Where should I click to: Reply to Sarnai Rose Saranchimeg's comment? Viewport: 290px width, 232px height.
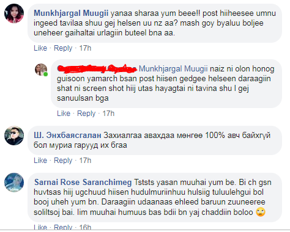(x=63, y=227)
